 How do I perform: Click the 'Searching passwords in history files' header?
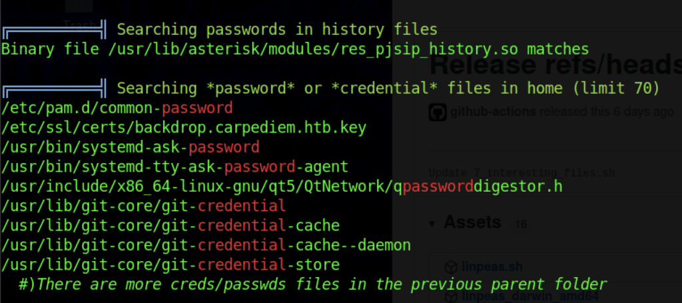tap(277, 29)
